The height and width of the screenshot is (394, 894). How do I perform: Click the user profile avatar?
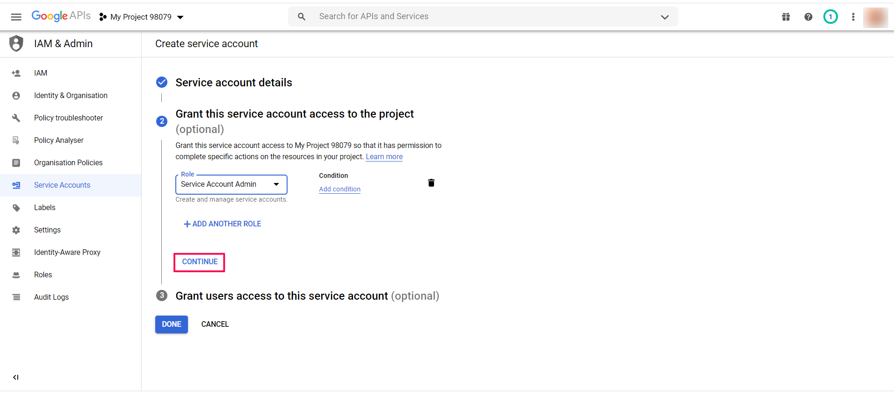[875, 17]
